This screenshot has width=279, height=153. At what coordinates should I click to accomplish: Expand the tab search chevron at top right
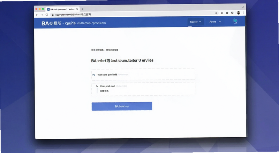[243, 7]
